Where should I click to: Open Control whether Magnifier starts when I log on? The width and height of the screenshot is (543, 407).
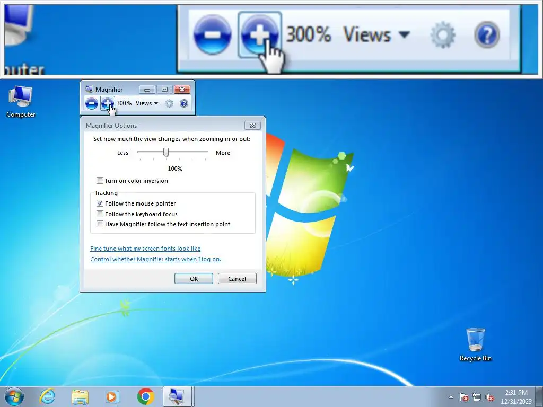[155, 259]
